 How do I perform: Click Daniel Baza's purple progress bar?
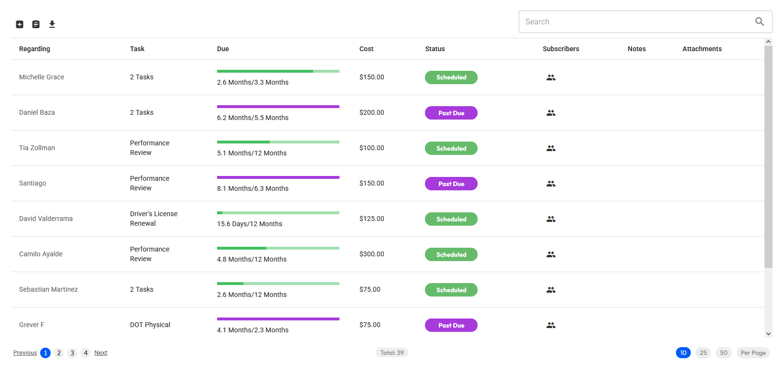pyautogui.click(x=278, y=107)
